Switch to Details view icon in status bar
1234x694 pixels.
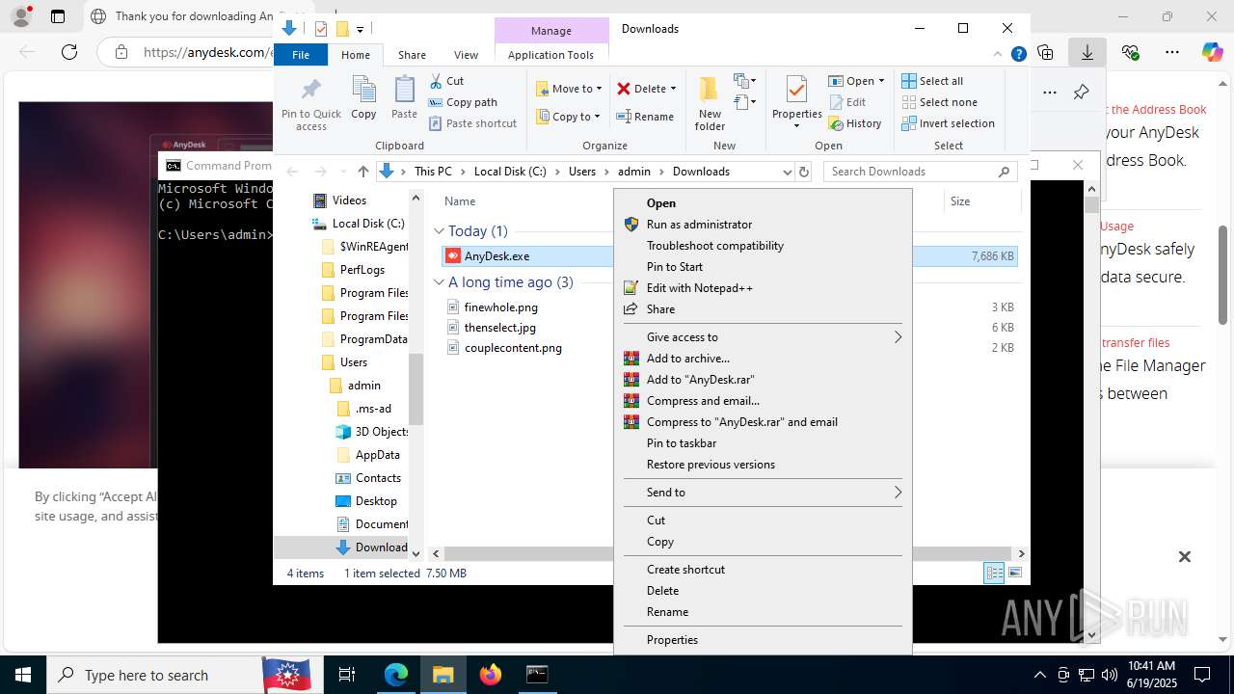tap(994, 574)
